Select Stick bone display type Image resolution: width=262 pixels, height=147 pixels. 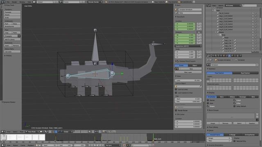coord(222,97)
